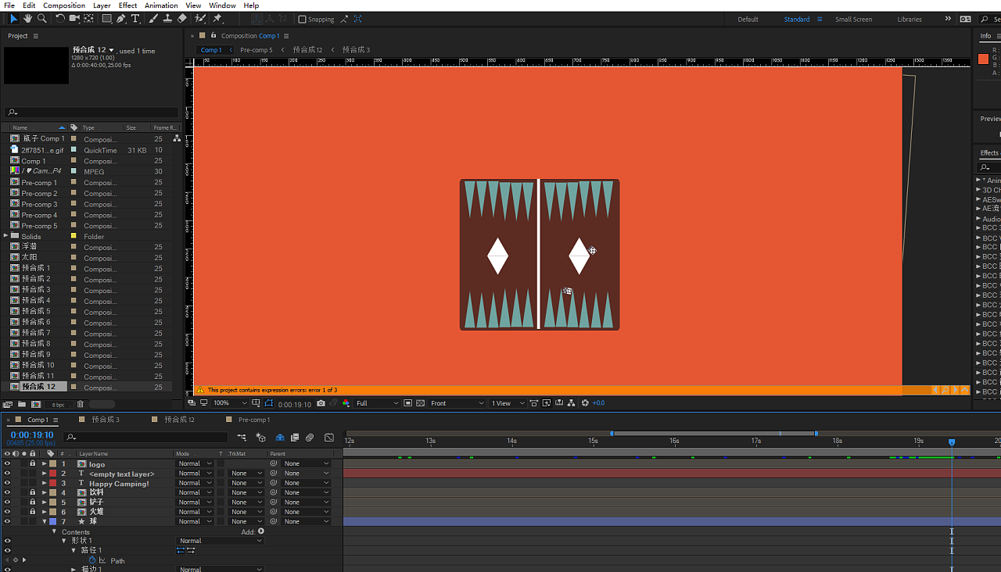Enable motion blur icon in timeline header
Screen dimensions: 1001x572
click(310, 438)
